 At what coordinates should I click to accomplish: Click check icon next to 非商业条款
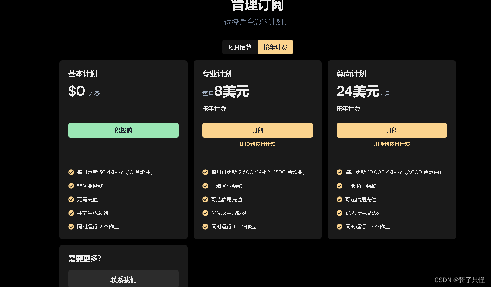pyautogui.click(x=71, y=186)
